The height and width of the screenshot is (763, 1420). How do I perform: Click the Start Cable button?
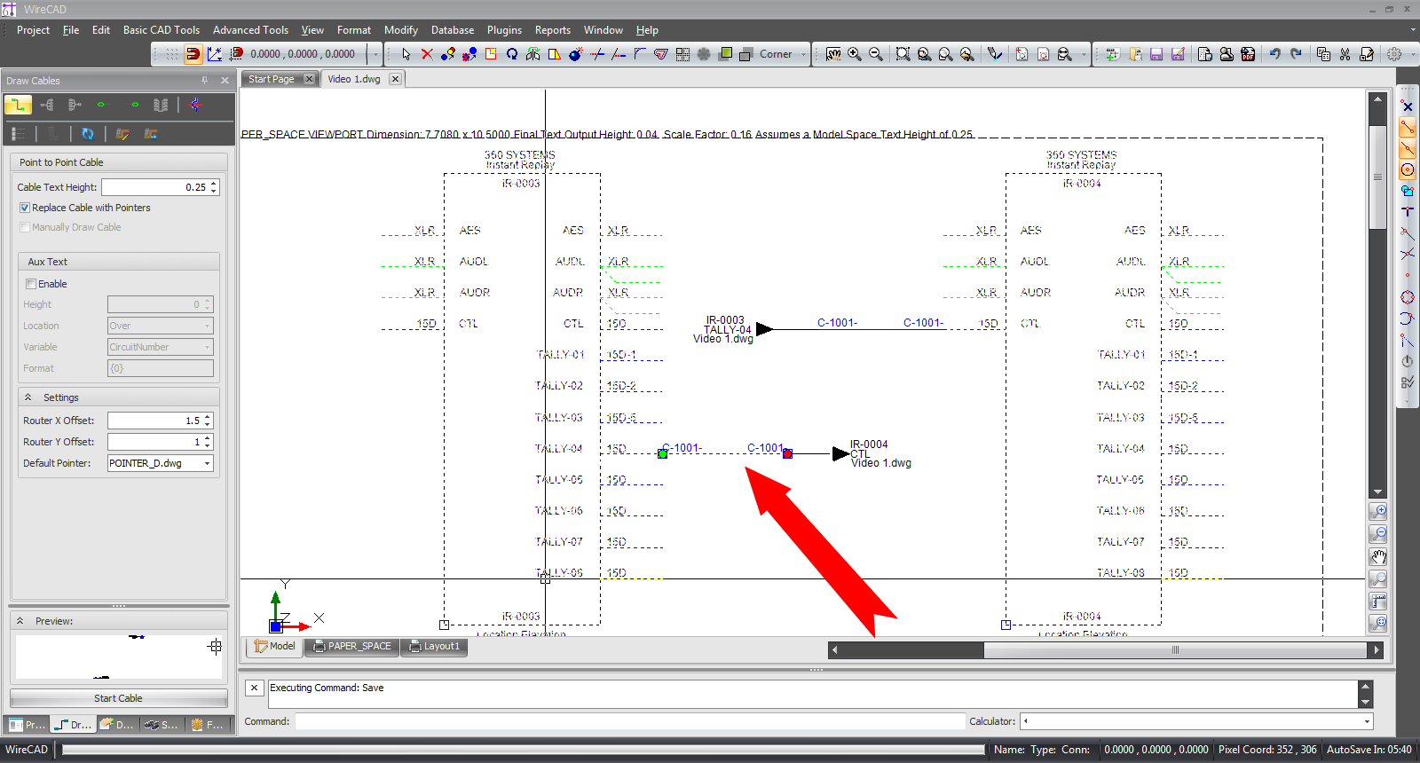click(118, 698)
